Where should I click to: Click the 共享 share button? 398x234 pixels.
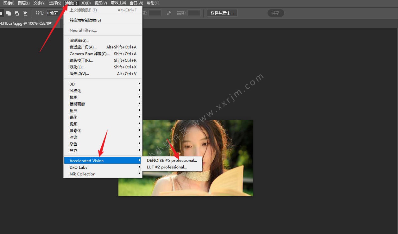tap(275, 13)
